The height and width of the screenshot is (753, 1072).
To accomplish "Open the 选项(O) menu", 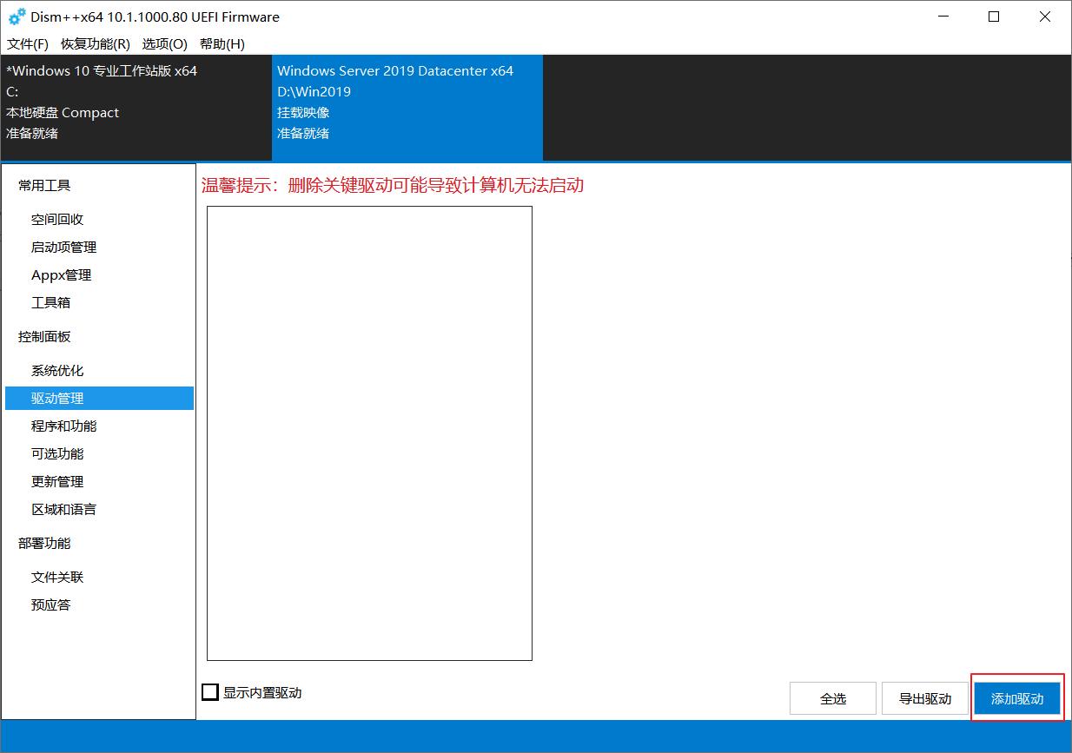I will click(x=164, y=43).
